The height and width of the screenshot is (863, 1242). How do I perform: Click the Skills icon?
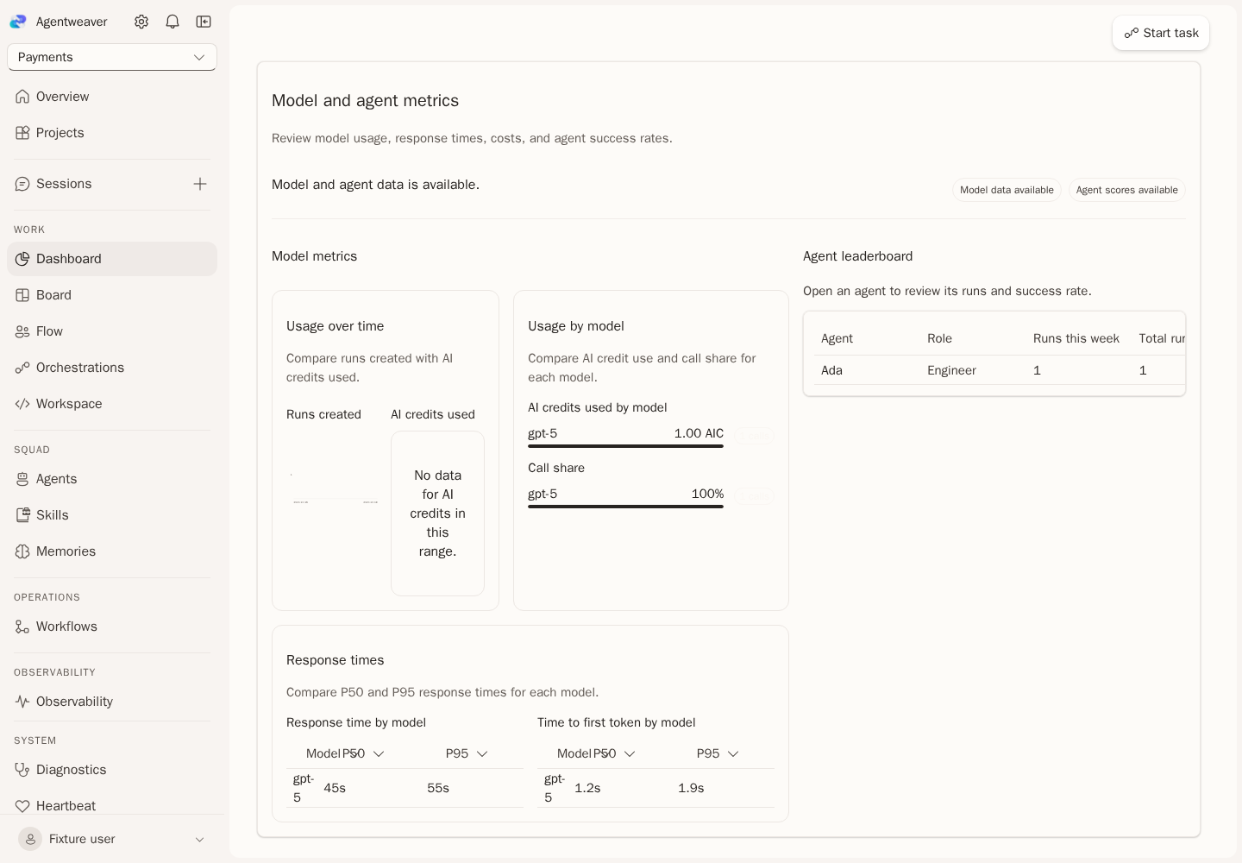[x=22, y=515]
